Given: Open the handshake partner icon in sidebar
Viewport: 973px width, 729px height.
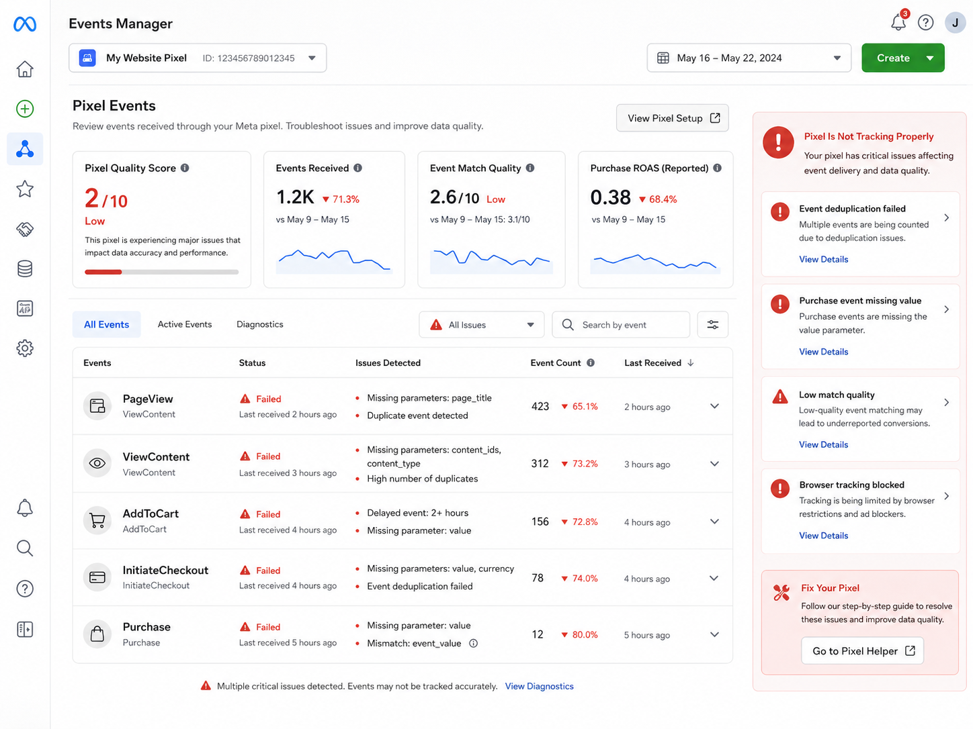Looking at the screenshot, I should pyautogui.click(x=25, y=229).
